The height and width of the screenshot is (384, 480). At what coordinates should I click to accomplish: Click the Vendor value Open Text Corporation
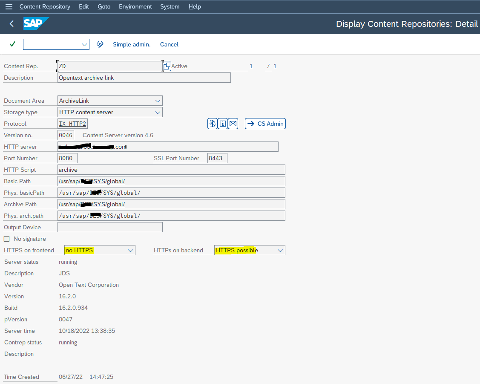click(x=89, y=285)
